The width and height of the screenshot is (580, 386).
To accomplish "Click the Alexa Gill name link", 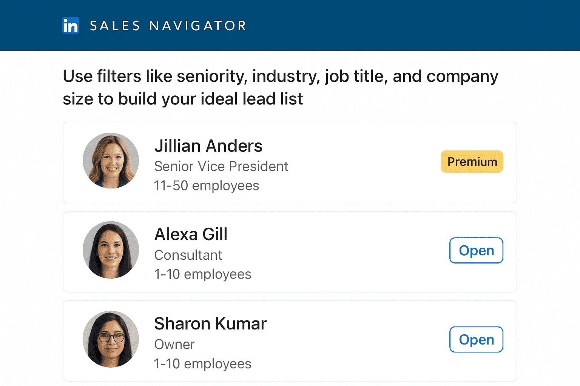I will coord(191,234).
